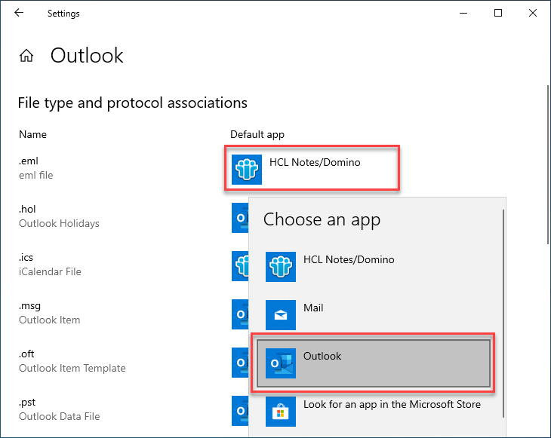Click the HCL Notes icon for .eml
Screen dimensions: 551x438
coord(247,170)
